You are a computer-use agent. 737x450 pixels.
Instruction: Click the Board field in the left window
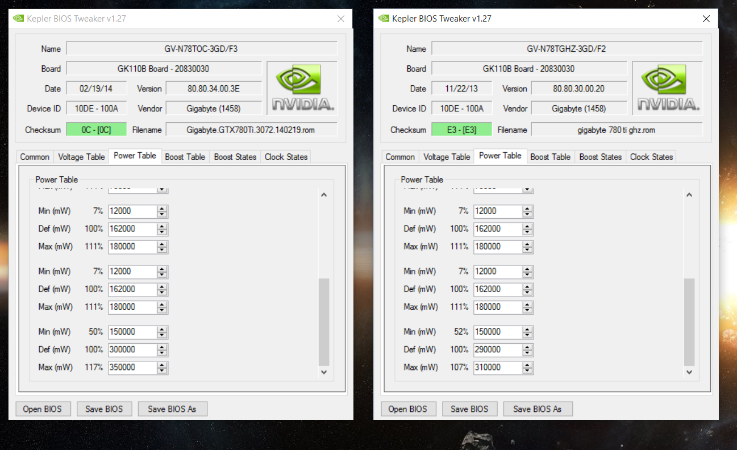click(164, 69)
